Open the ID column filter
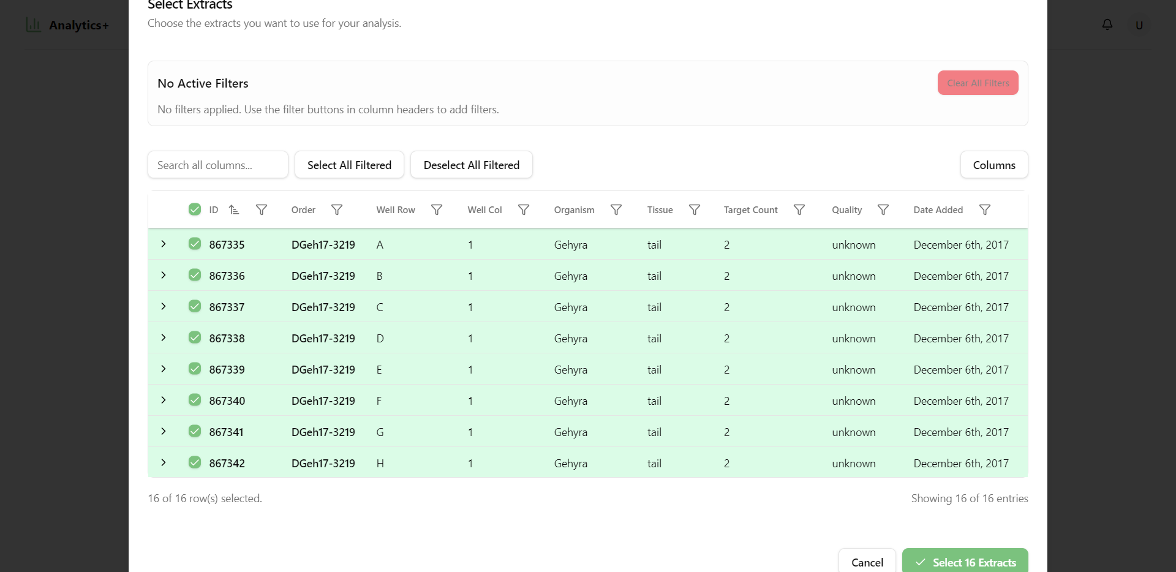 pyautogui.click(x=262, y=210)
